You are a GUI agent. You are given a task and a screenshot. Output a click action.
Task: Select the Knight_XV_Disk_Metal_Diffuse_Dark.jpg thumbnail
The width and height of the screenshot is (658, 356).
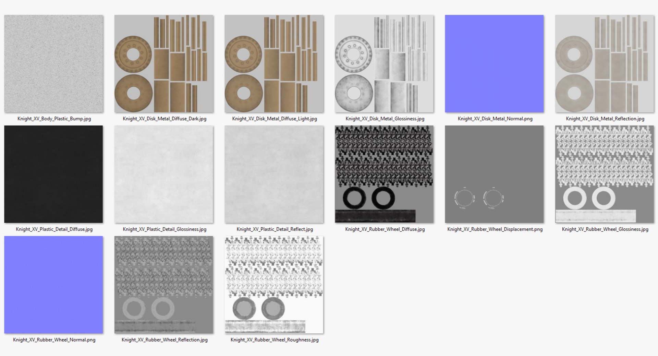[164, 63]
